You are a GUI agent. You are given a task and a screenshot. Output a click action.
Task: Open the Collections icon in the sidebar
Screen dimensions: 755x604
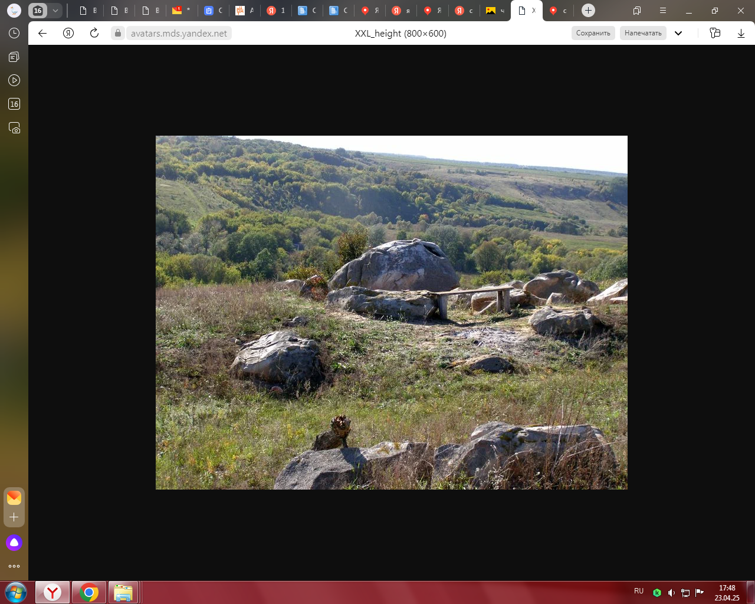pyautogui.click(x=14, y=57)
